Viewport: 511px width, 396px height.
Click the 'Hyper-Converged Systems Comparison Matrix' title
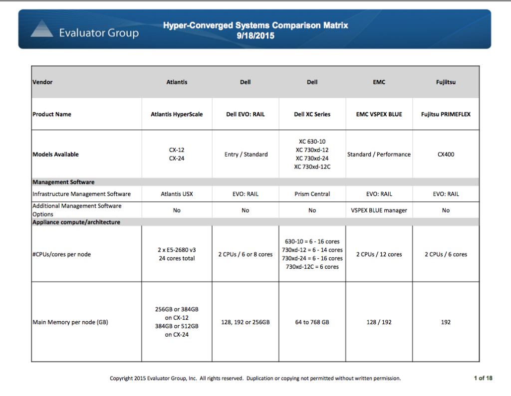point(255,25)
